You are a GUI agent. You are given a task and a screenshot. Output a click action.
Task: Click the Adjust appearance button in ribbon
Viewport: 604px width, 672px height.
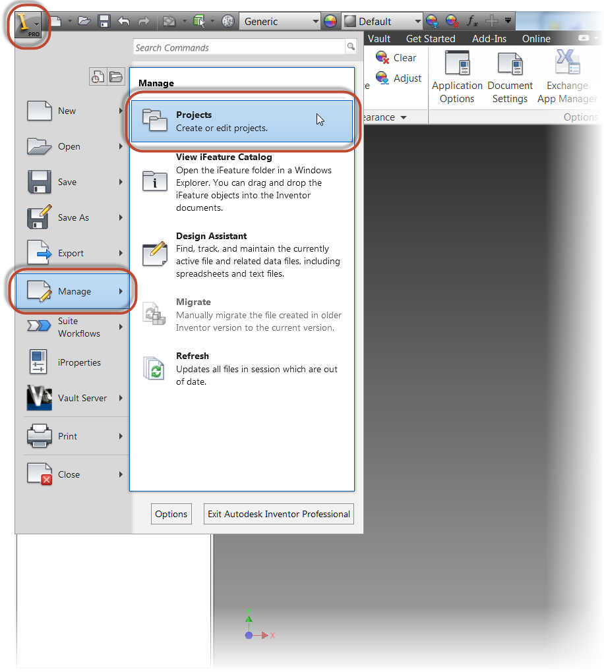(x=398, y=78)
